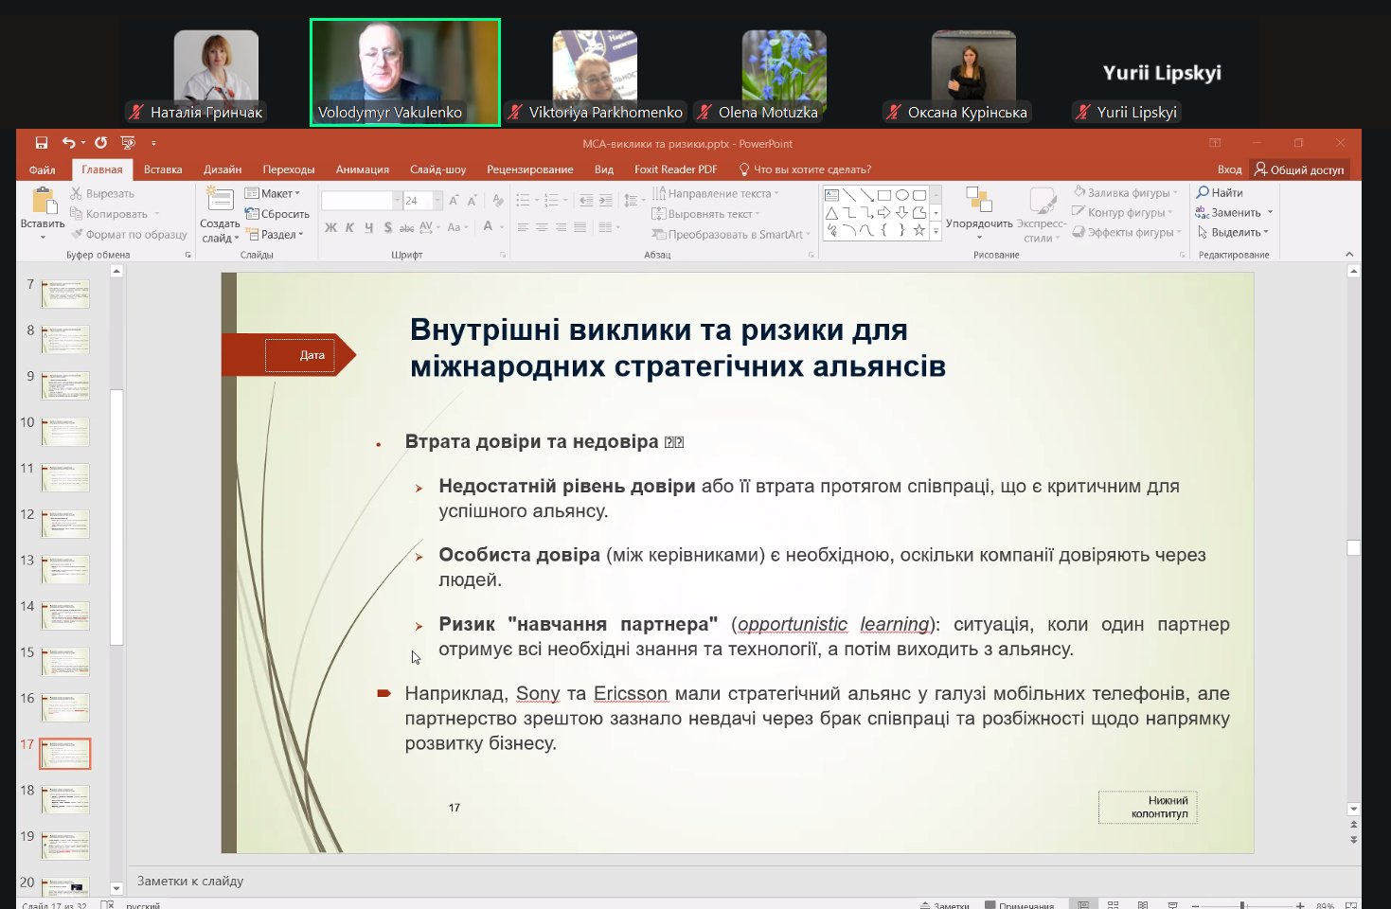The width and height of the screenshot is (1391, 909).
Task: Click the Paste (Вставить) clipboard icon
Action: point(43,201)
